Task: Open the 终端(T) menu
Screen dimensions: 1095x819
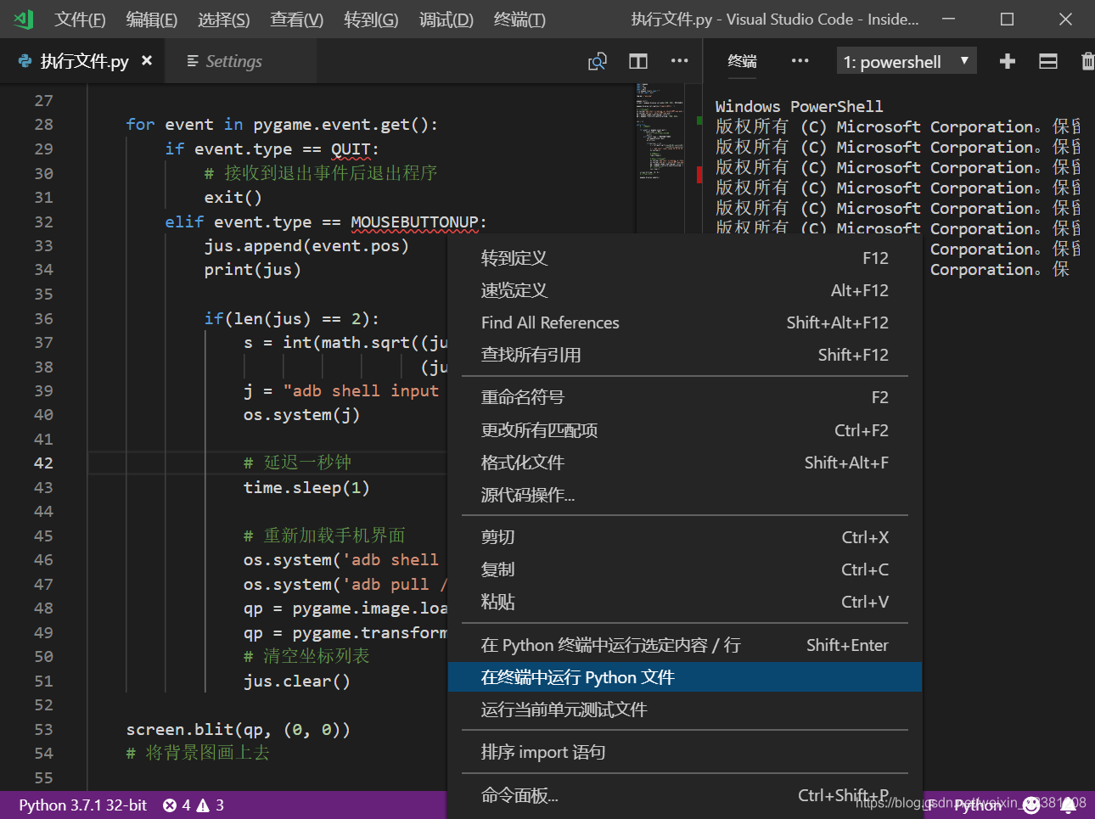Action: click(519, 20)
